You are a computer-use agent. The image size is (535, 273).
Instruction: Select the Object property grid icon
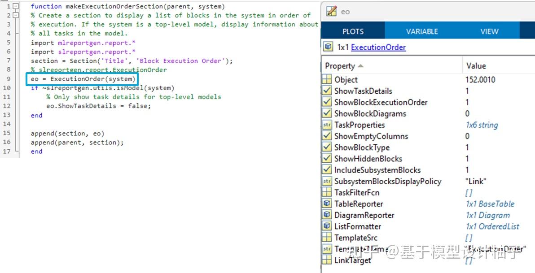tap(327, 79)
